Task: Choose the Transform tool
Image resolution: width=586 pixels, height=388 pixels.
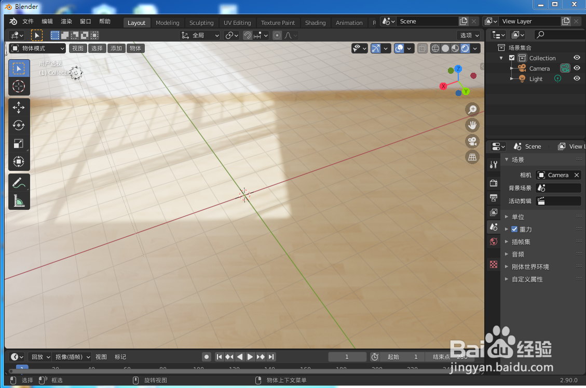Action: click(x=19, y=162)
